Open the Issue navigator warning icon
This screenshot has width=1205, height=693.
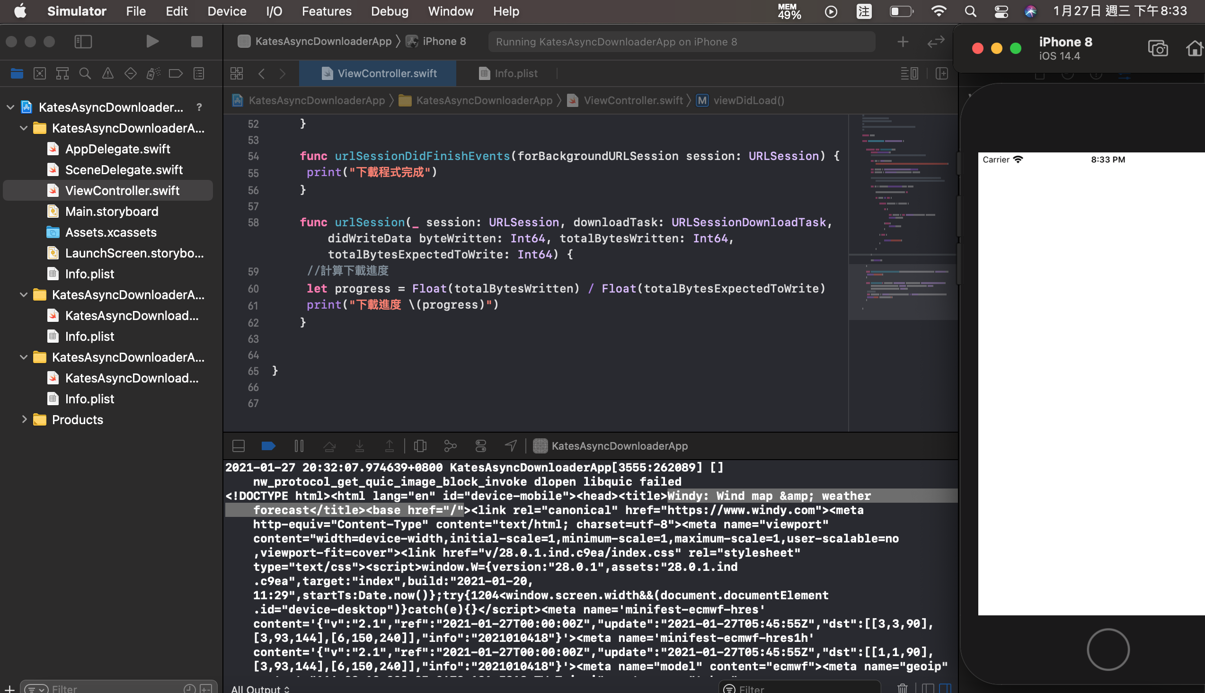pos(108,73)
